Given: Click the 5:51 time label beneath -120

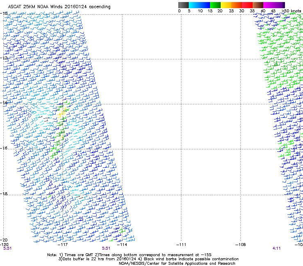Looking at the screenshot, I should (7, 248).
